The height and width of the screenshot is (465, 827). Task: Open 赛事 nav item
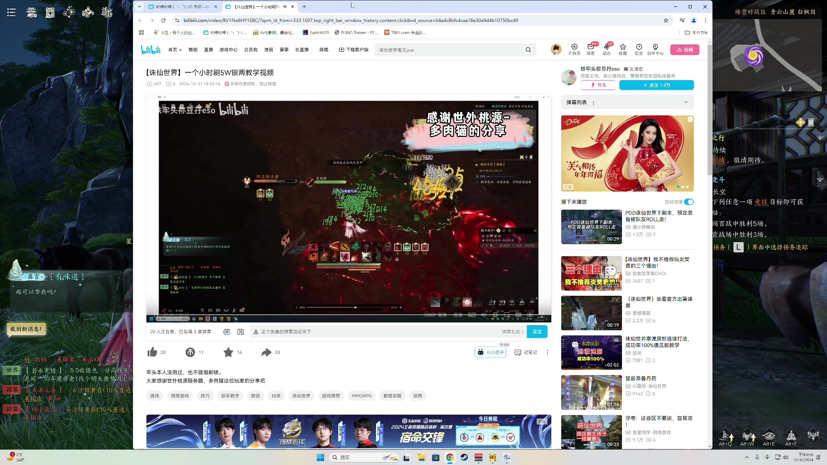click(x=284, y=50)
